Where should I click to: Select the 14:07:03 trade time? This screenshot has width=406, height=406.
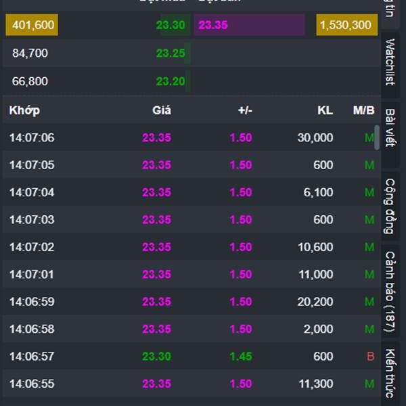pos(32,220)
